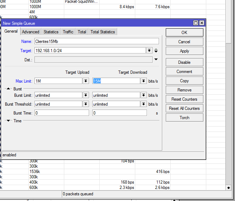The width and height of the screenshot is (235, 201).
Task: Open Max Limit upload dropdown
Action: [86, 81]
